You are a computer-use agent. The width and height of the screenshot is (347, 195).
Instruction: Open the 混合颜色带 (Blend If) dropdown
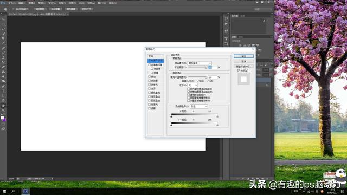[x=199, y=106]
